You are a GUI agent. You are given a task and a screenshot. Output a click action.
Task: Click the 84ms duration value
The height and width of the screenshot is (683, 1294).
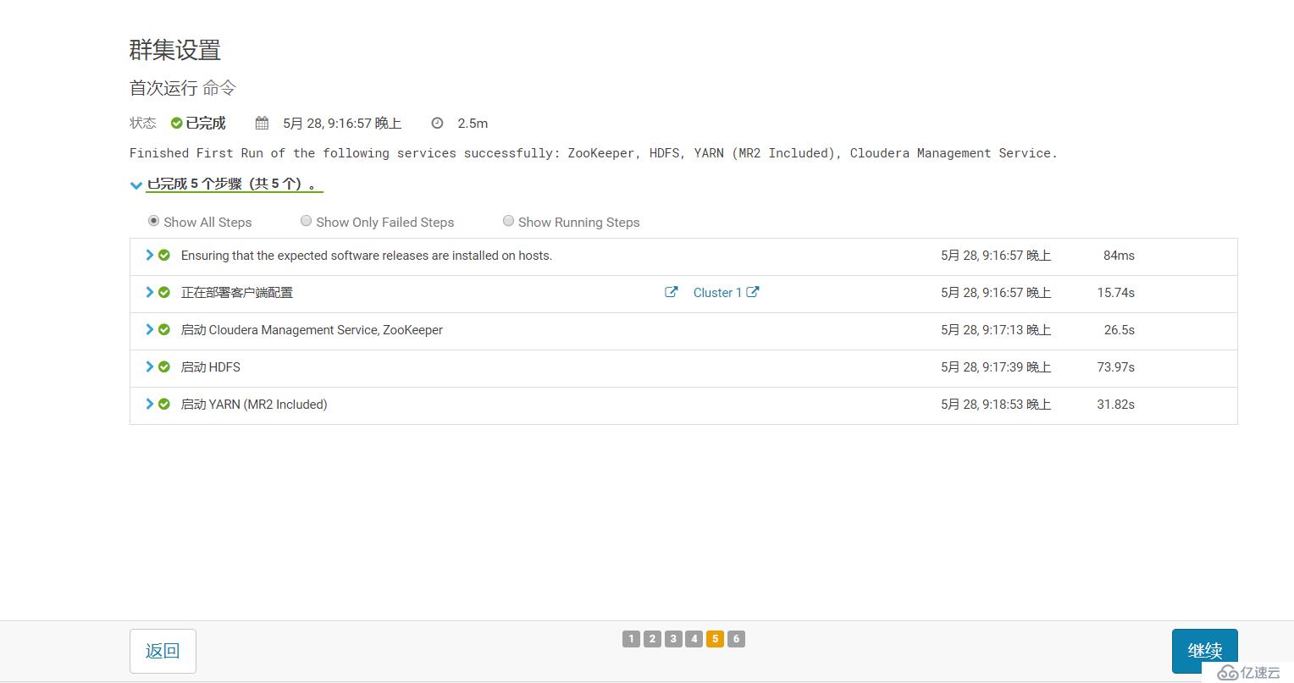pyautogui.click(x=1119, y=256)
